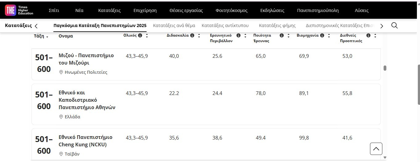This screenshot has height=162, width=420.
Task: Click info icon next to Διδασκαλία
Action: point(192,36)
